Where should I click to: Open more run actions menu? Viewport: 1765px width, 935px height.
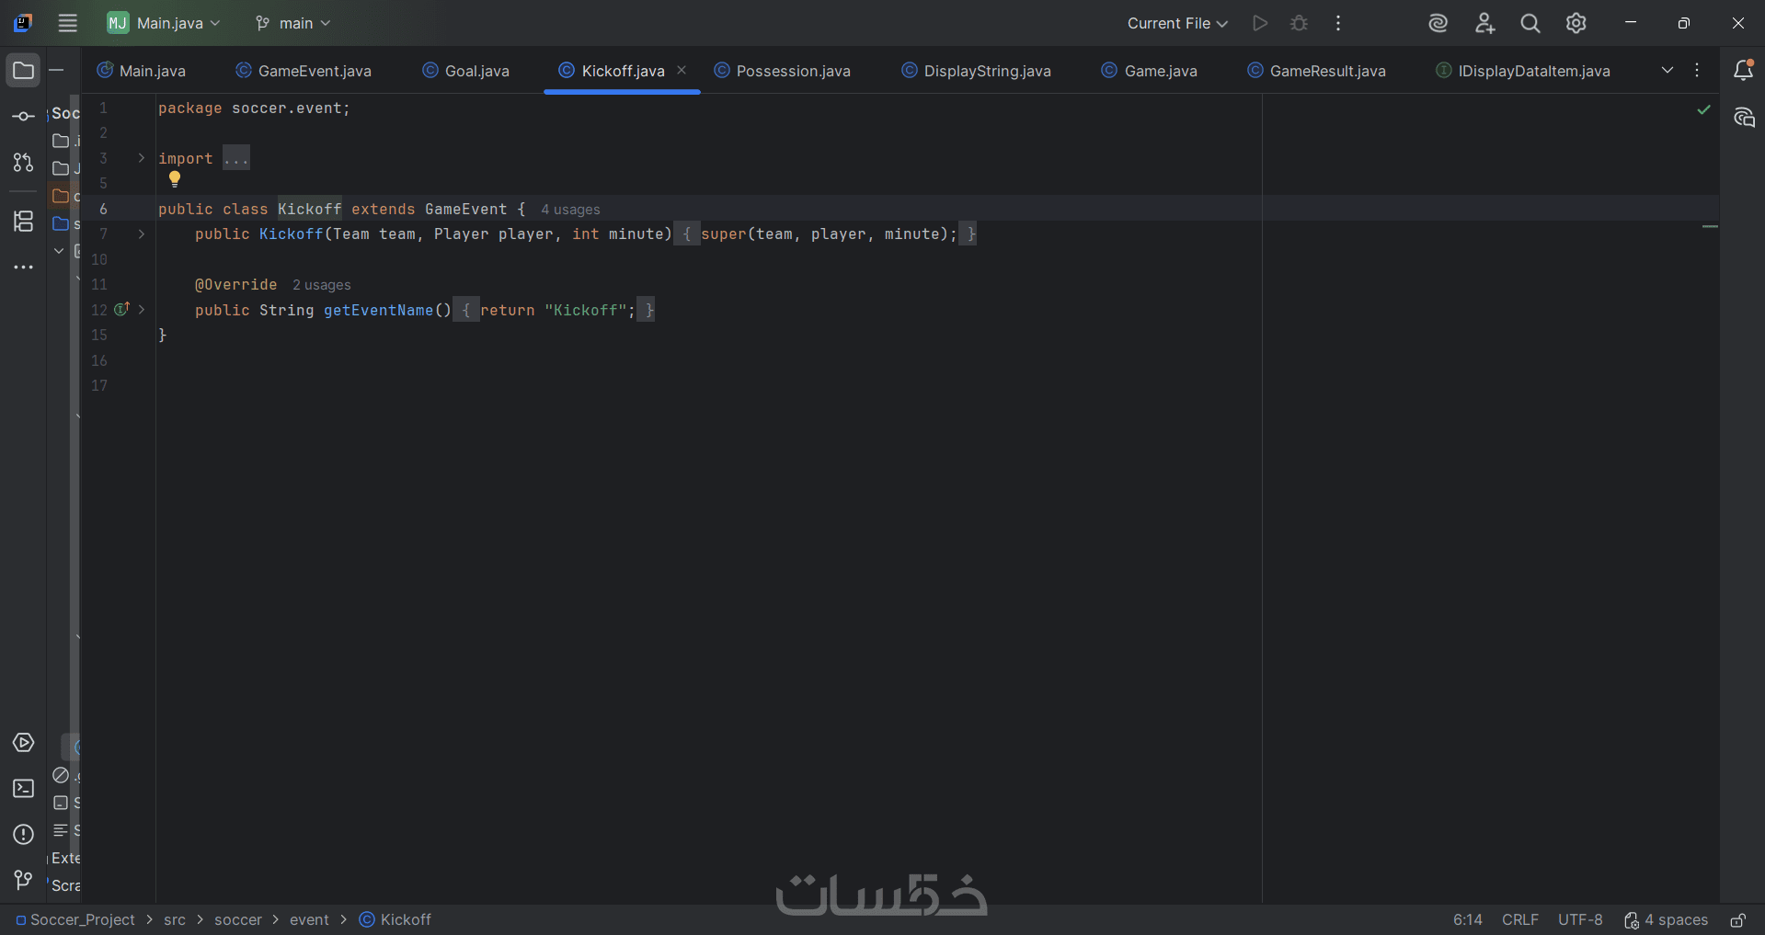coord(1338,23)
